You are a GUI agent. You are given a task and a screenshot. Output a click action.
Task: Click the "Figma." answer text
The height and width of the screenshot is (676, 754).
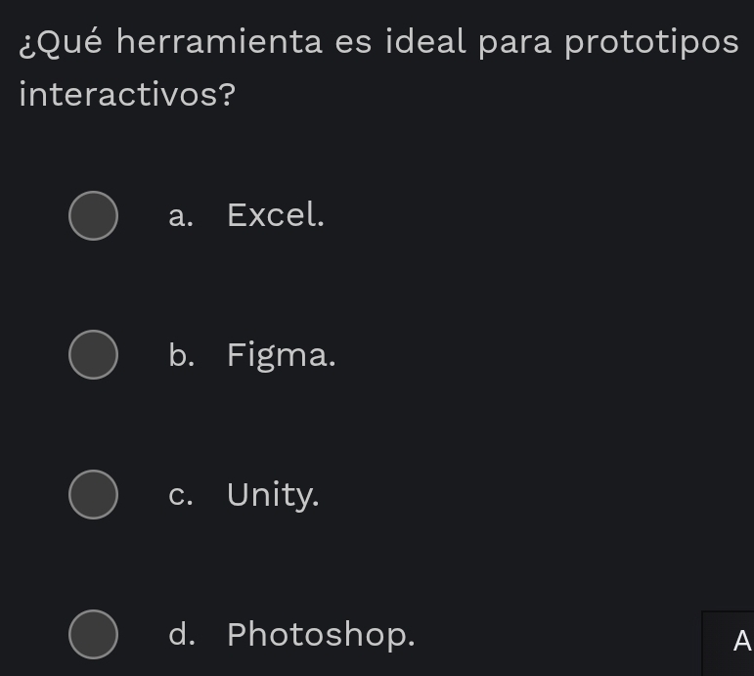(x=282, y=355)
